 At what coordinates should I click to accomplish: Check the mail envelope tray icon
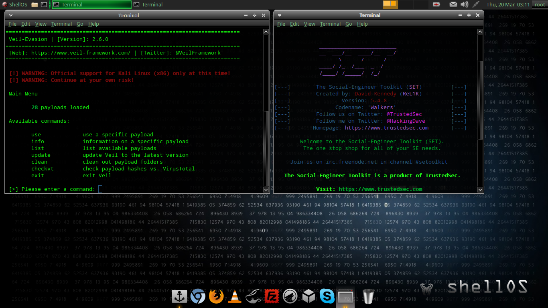click(453, 4)
